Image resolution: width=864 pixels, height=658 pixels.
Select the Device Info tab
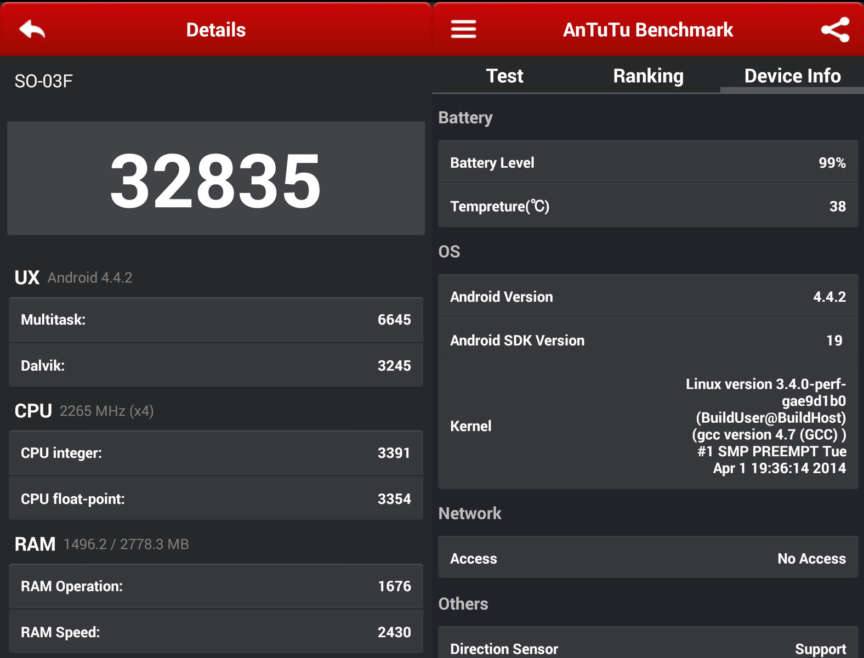click(792, 76)
